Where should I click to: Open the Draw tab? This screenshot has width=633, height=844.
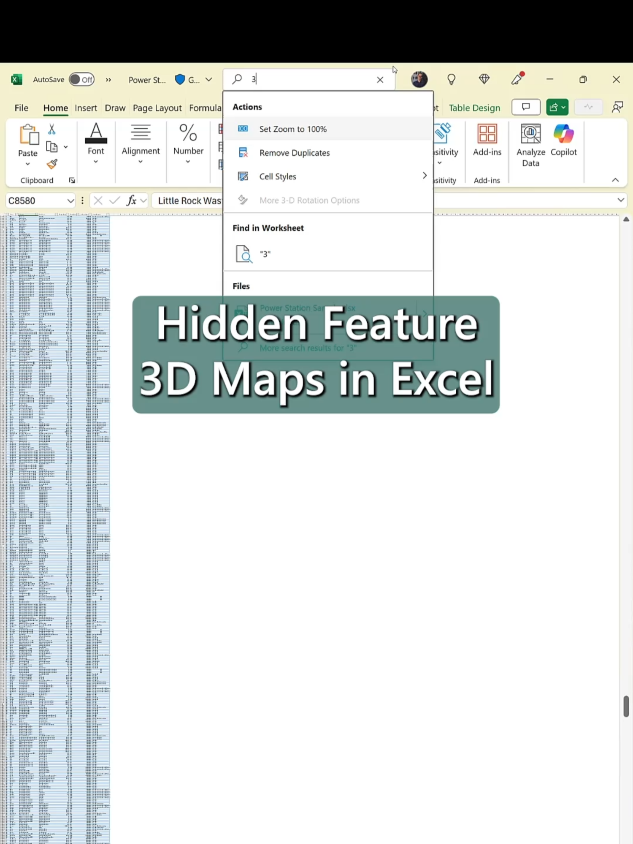click(115, 108)
